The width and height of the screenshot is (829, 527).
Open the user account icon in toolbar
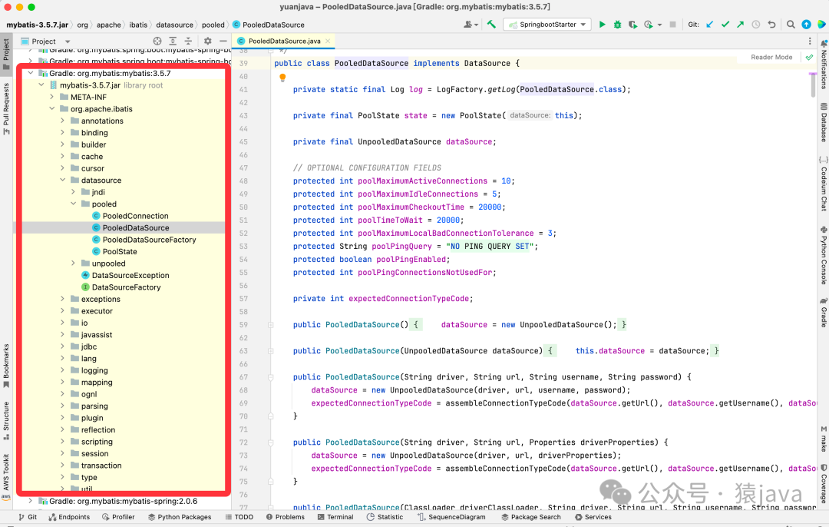pos(470,25)
